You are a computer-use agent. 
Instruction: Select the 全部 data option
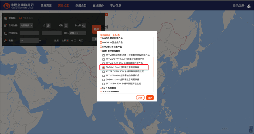click(x=68, y=41)
